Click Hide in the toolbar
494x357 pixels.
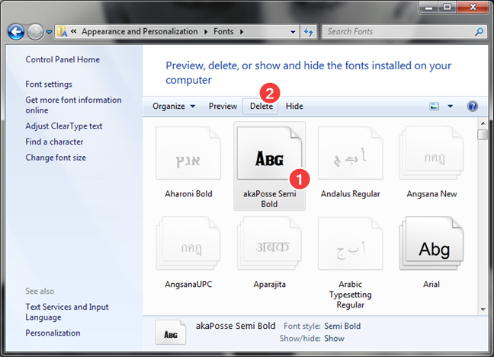(x=294, y=107)
